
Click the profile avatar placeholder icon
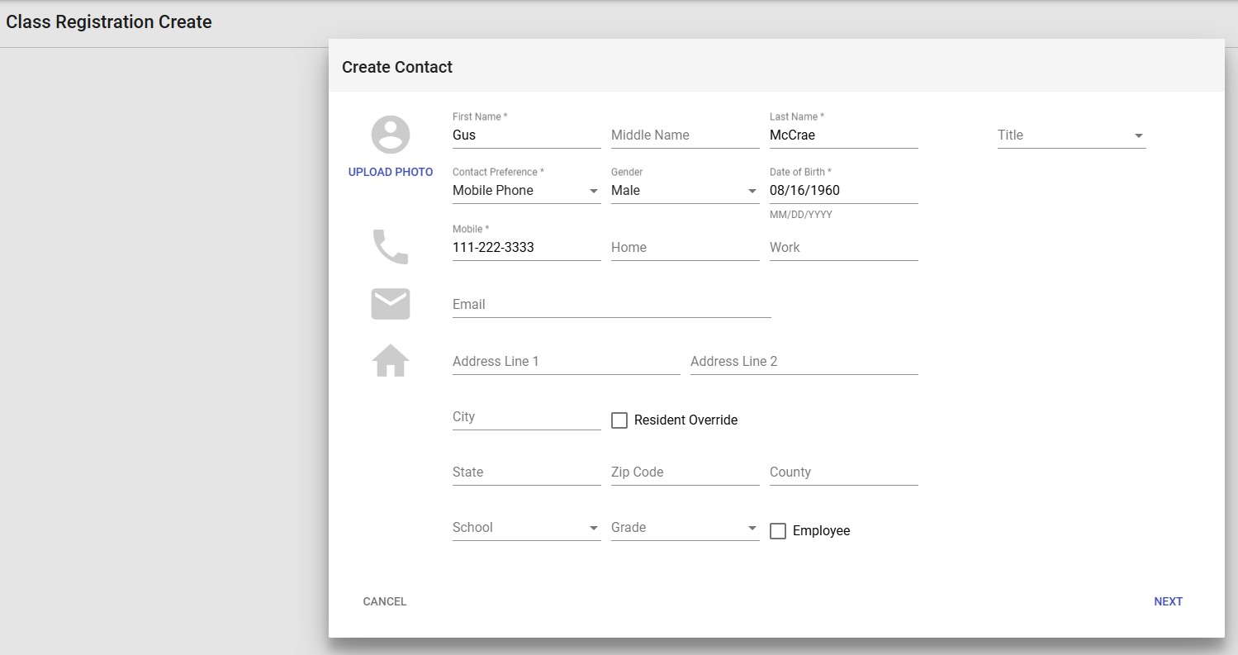391,135
